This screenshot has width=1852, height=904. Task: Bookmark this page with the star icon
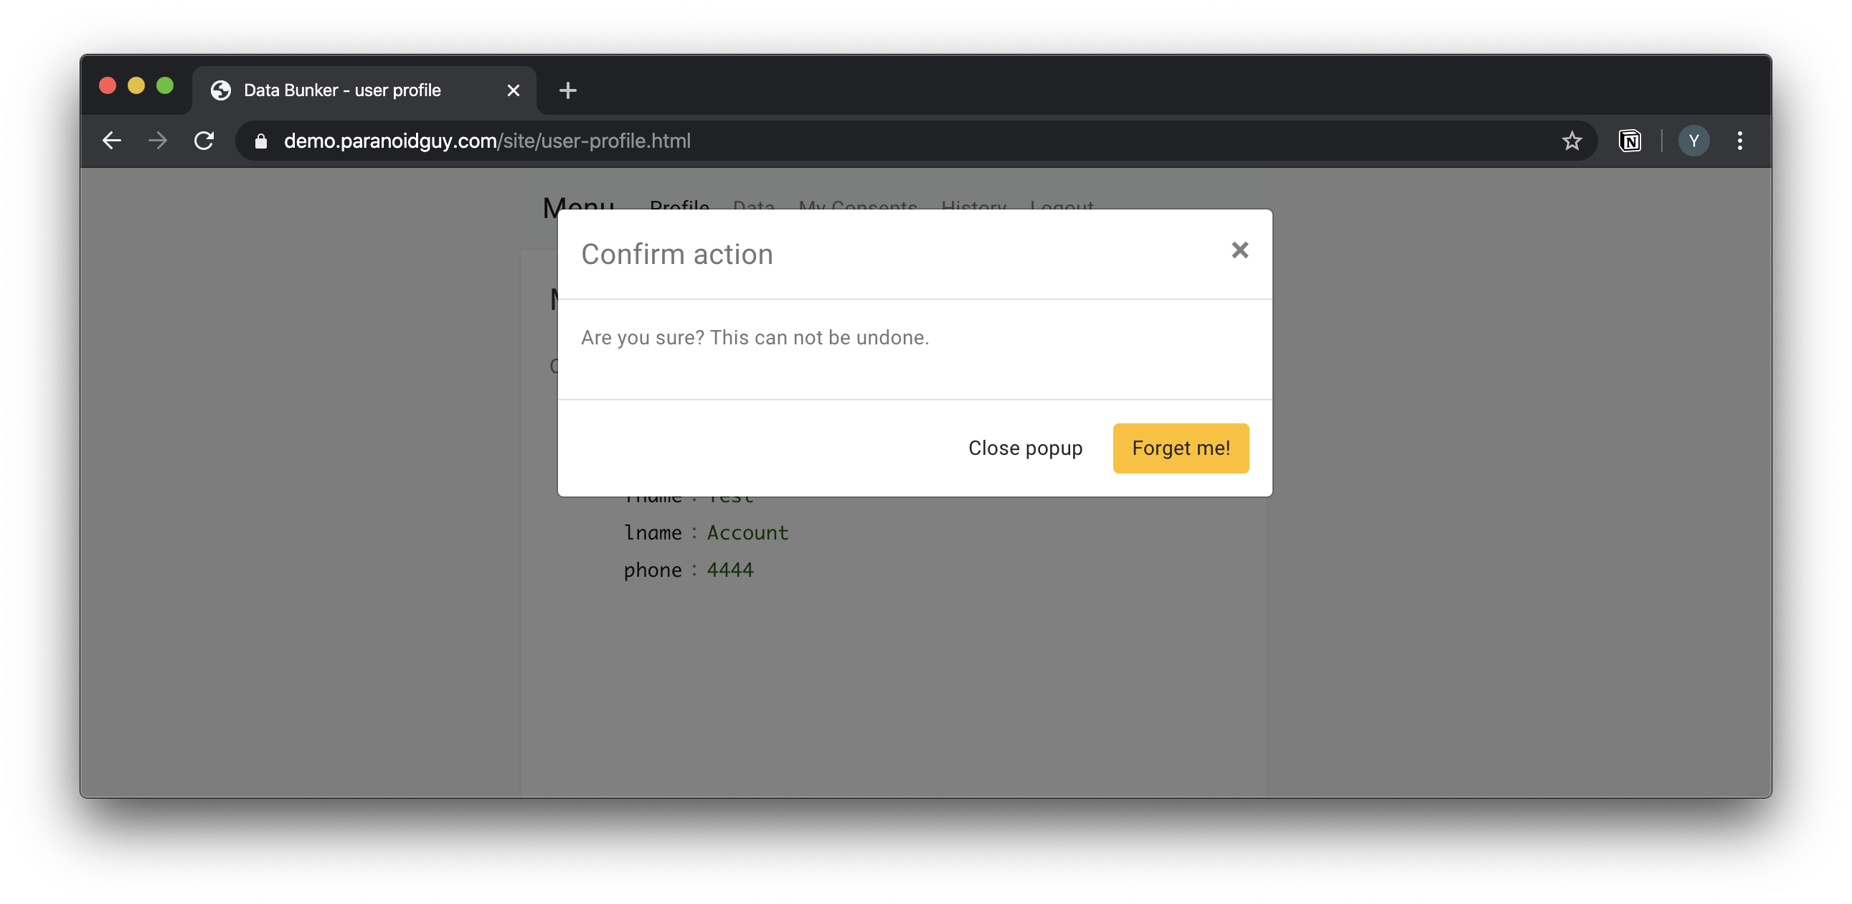[x=1571, y=141]
